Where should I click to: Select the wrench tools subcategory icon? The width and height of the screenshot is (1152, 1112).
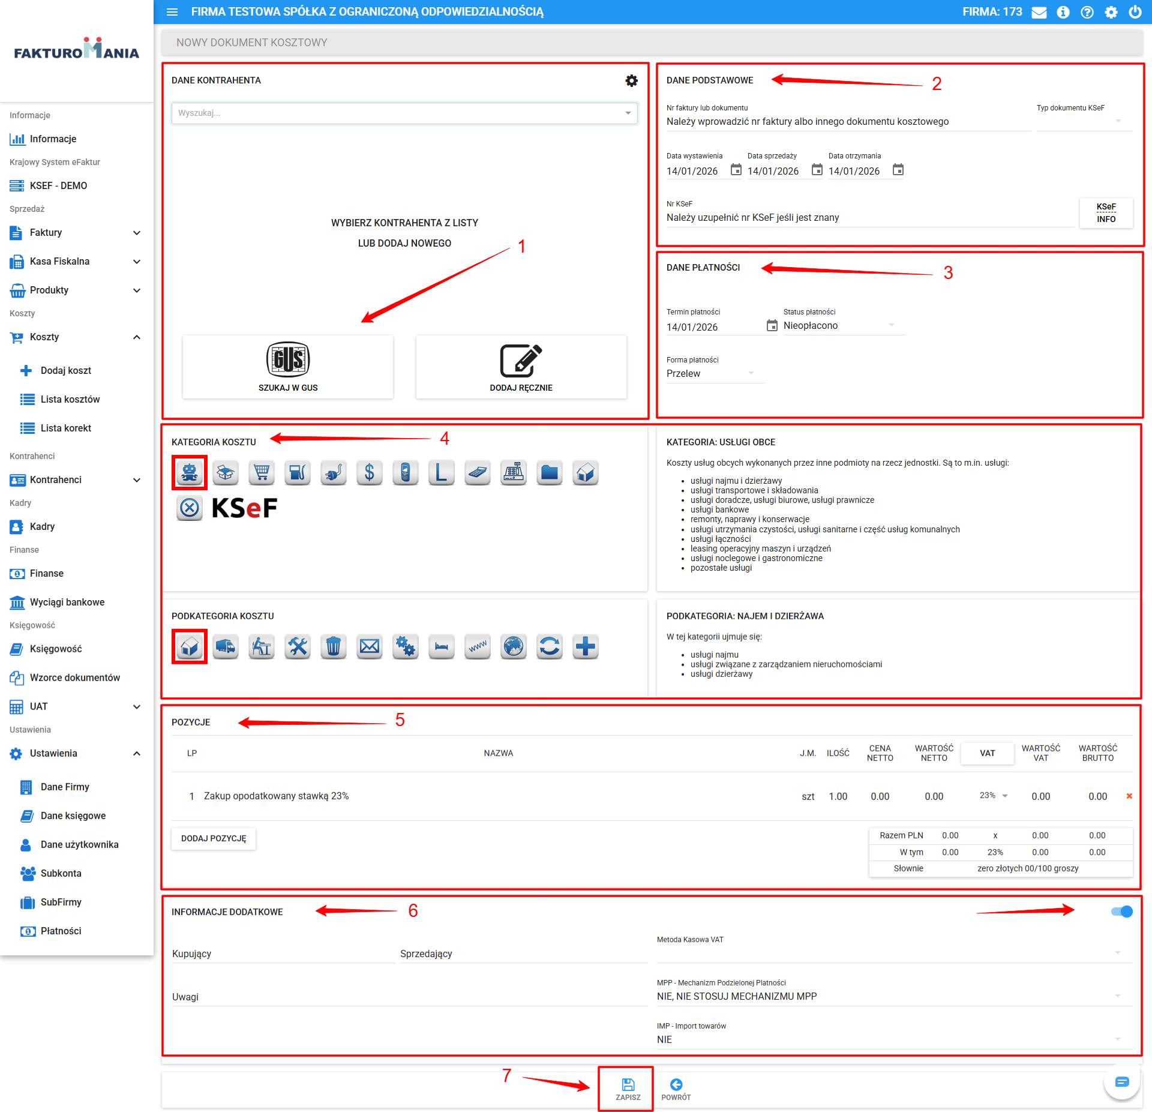tap(298, 646)
